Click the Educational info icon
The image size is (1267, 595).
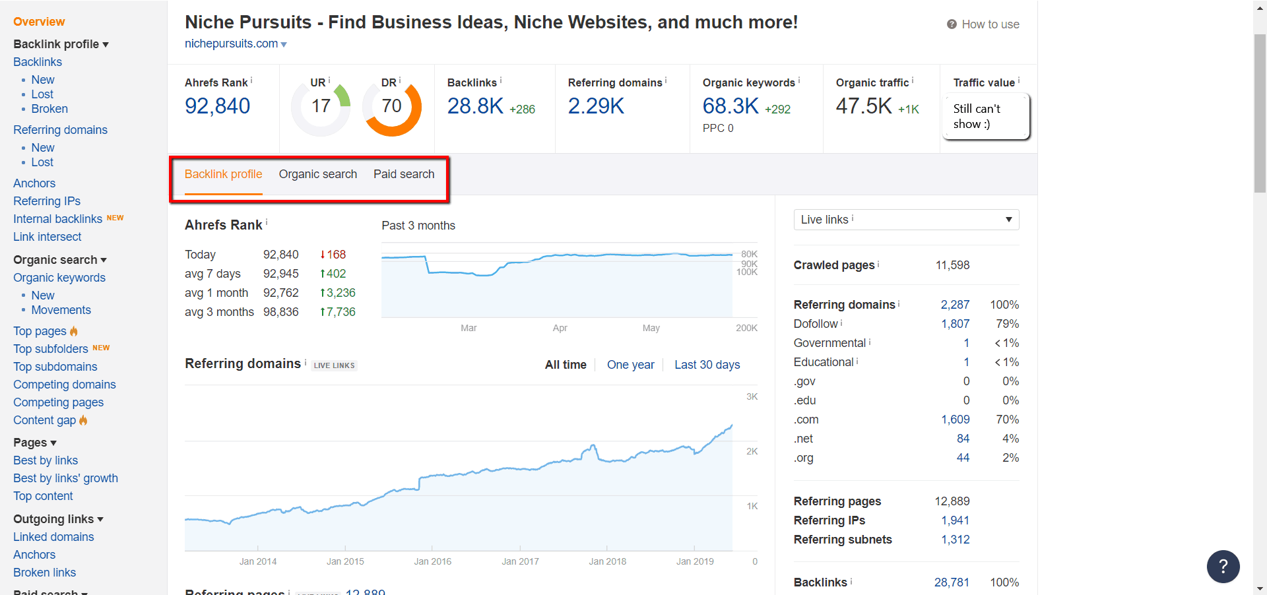[857, 360]
